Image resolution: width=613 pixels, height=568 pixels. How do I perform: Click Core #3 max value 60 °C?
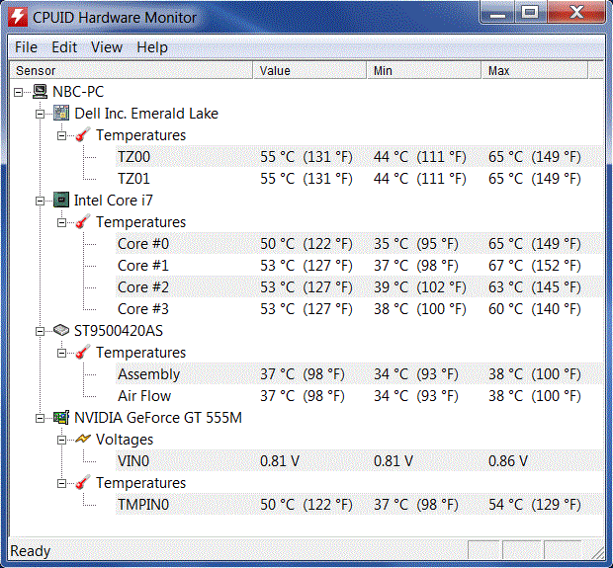(535, 309)
